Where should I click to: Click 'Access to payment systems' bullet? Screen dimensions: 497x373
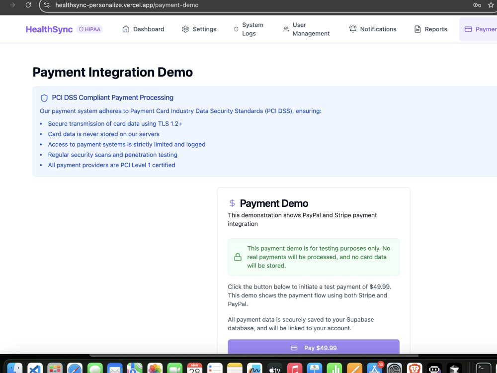(x=126, y=145)
